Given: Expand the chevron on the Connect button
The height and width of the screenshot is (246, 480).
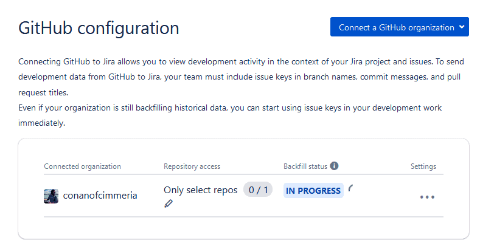Looking at the screenshot, I should click(x=462, y=27).
